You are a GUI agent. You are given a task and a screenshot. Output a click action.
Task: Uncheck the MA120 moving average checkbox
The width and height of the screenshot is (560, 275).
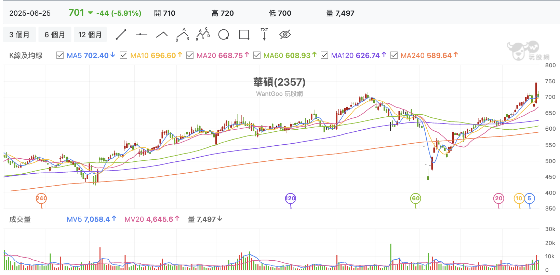(324, 55)
